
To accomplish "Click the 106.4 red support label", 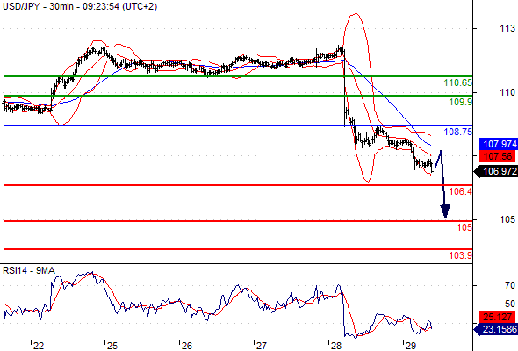I will 461,191.
